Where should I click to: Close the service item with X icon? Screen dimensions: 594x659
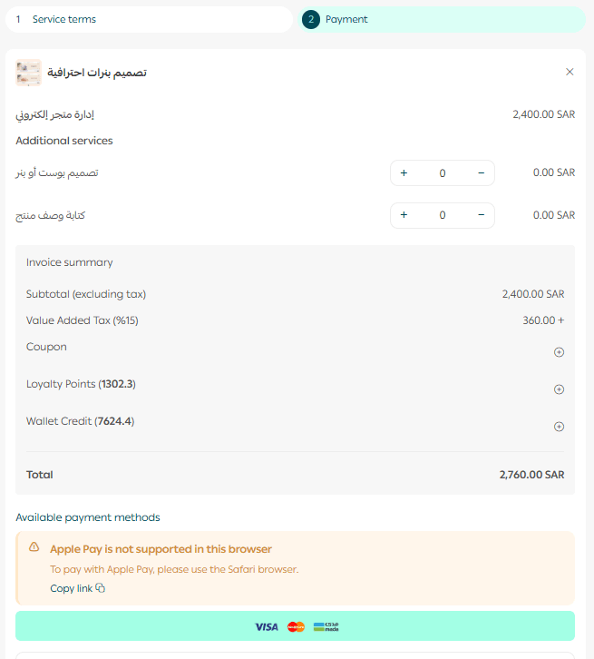570,72
